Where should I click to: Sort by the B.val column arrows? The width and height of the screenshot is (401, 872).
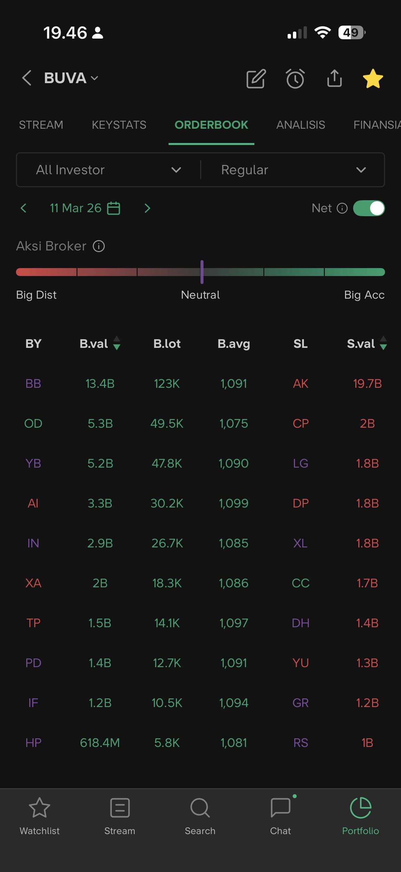coord(116,343)
